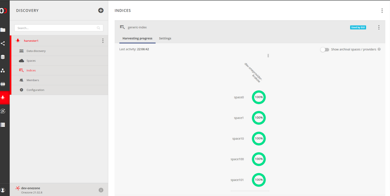Open the Groups icon in left sidebar

[x=3, y=71]
